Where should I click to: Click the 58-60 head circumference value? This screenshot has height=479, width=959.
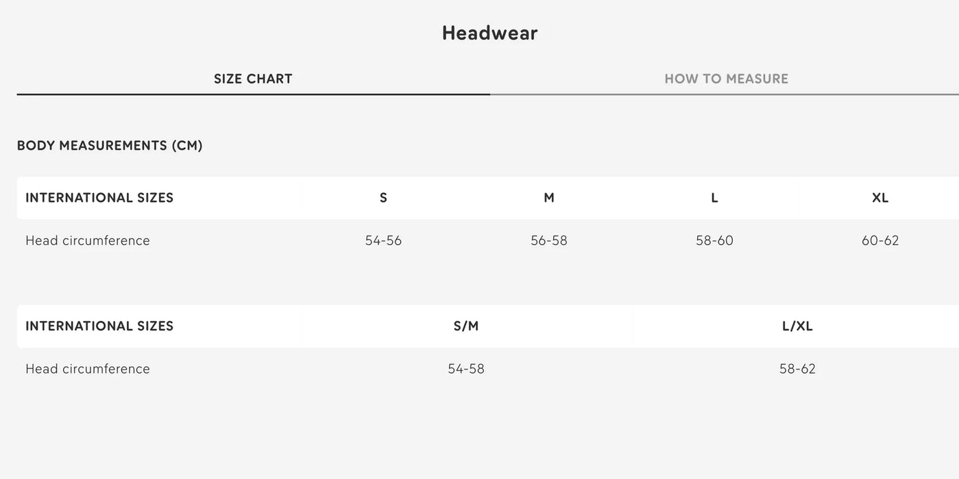pyautogui.click(x=714, y=241)
